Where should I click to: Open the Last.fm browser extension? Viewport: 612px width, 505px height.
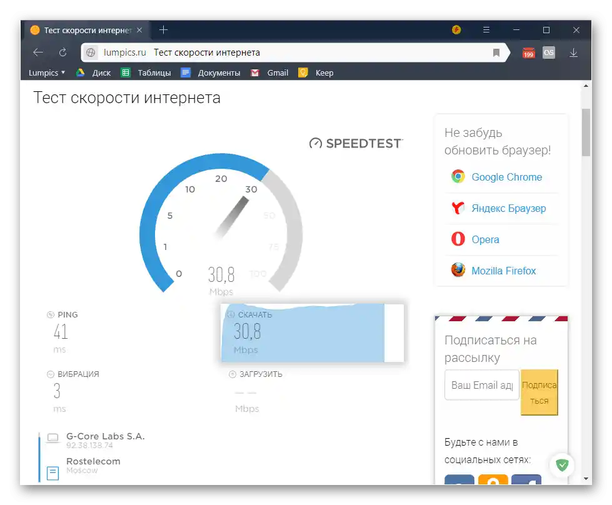point(548,53)
